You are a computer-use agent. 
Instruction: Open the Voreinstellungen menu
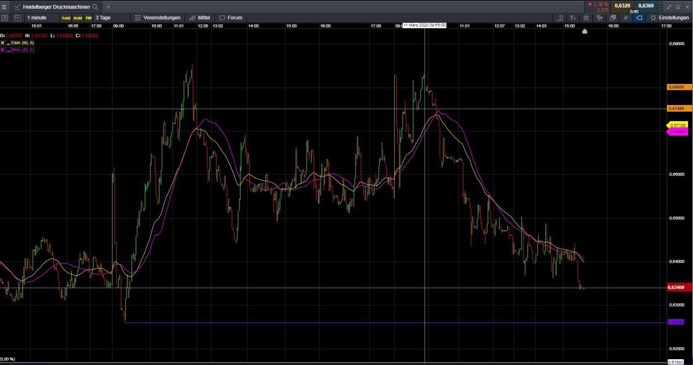(158, 18)
